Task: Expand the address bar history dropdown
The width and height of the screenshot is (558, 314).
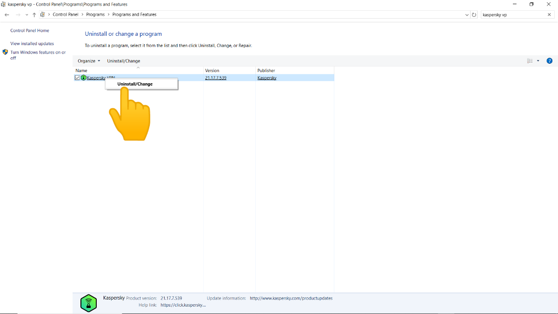Action: point(467,15)
